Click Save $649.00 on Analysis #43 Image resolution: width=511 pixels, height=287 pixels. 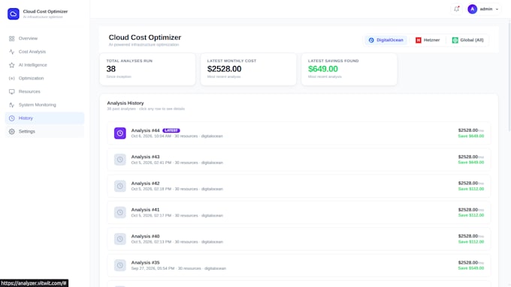(471, 163)
